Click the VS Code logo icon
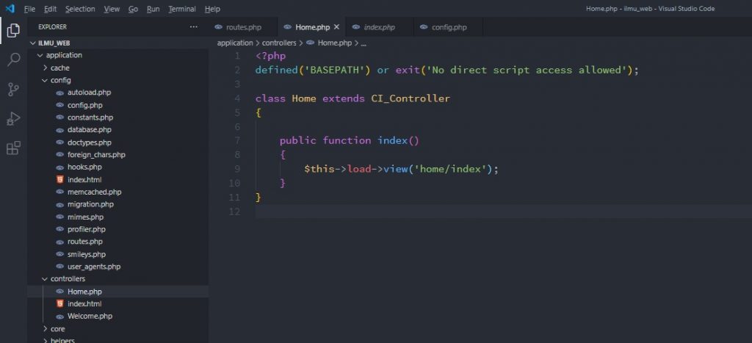 (x=10, y=9)
